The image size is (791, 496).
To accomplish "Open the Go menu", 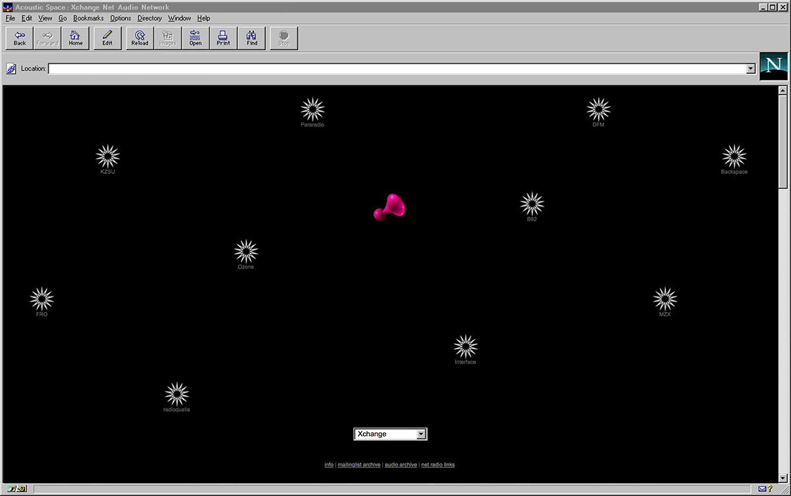I will click(63, 18).
